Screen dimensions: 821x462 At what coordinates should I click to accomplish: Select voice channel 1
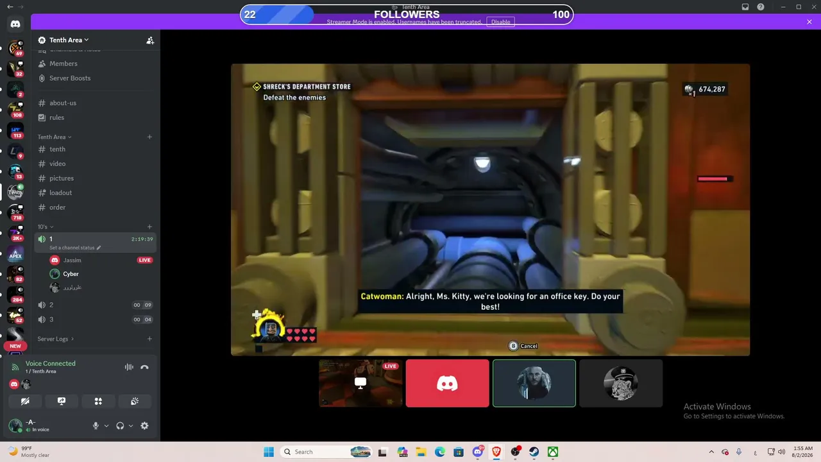(x=95, y=243)
